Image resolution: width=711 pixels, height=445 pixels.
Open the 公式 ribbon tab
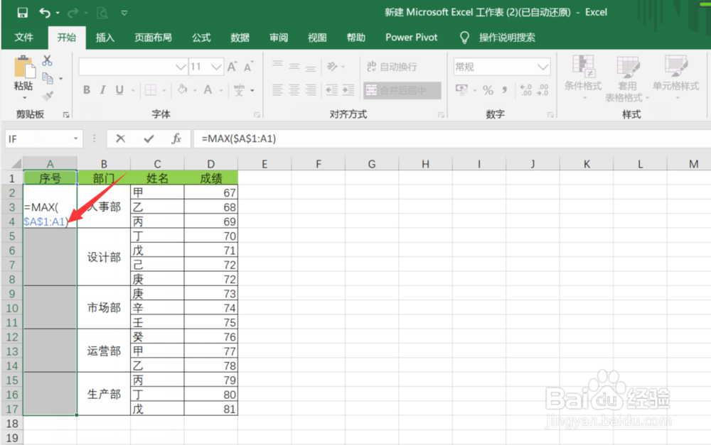pos(201,38)
